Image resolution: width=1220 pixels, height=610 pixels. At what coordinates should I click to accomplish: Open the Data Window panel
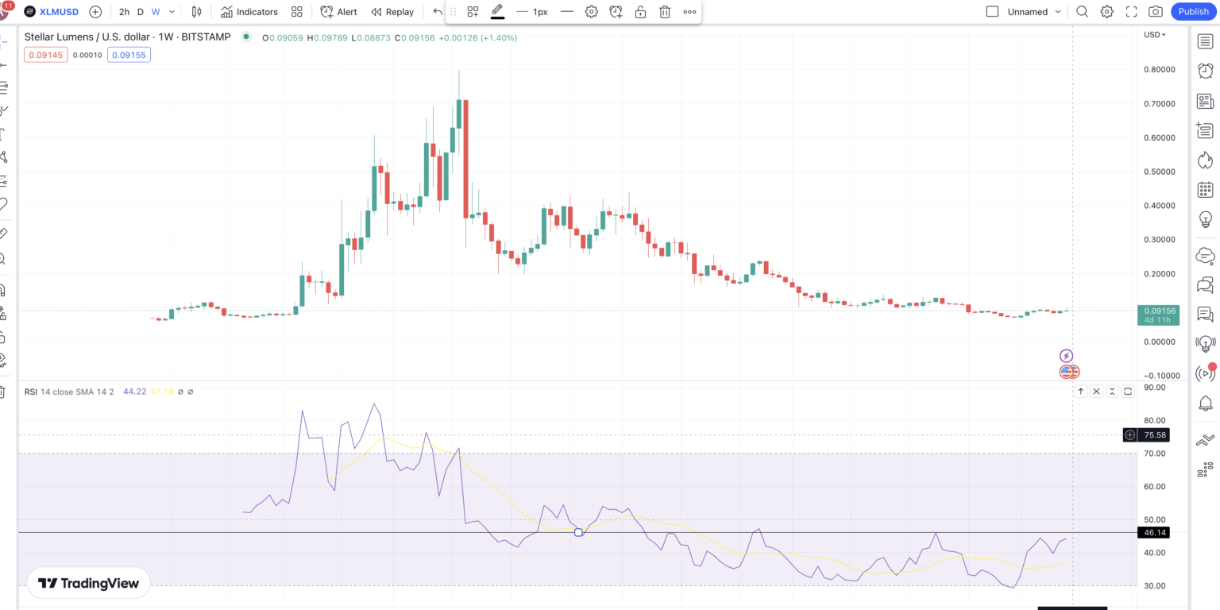click(x=1205, y=130)
